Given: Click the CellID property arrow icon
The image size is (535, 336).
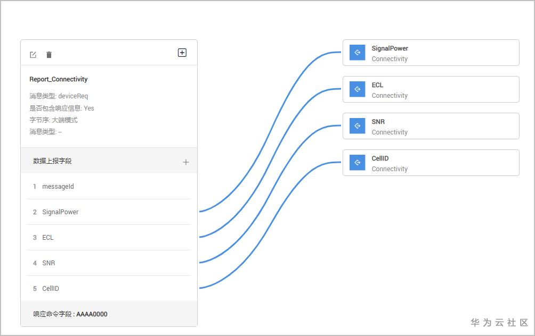Looking at the screenshot, I should (357, 163).
